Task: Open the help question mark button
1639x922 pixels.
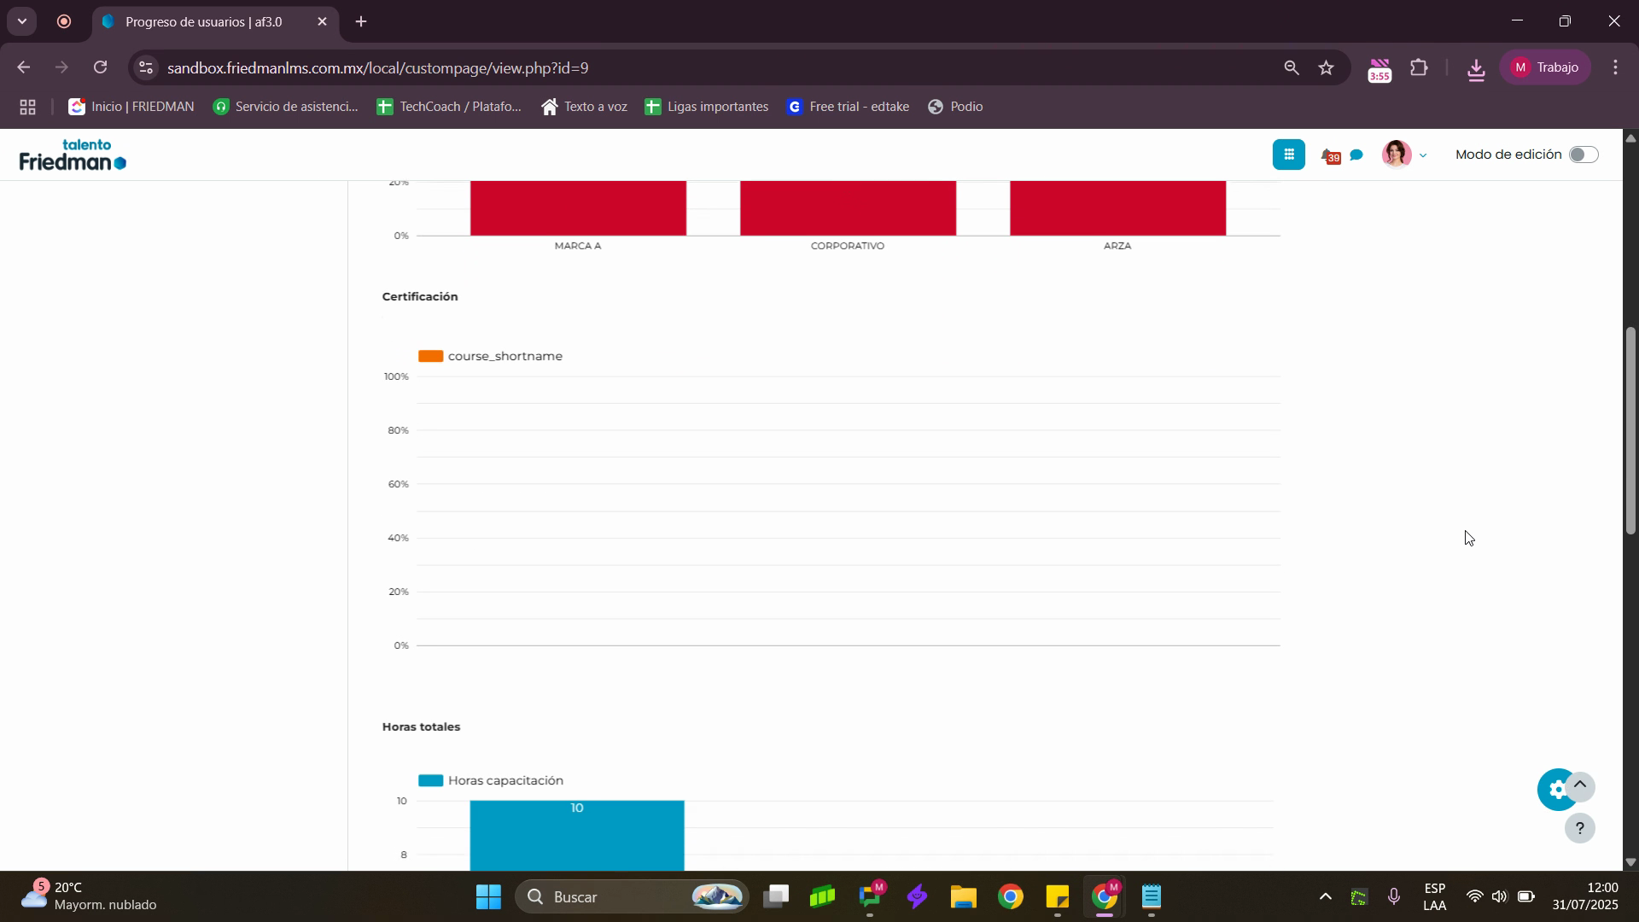Action: point(1579,828)
